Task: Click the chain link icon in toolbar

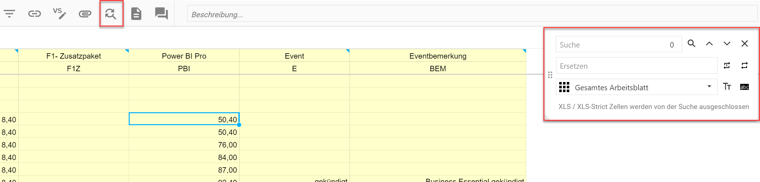Action: coord(35,14)
